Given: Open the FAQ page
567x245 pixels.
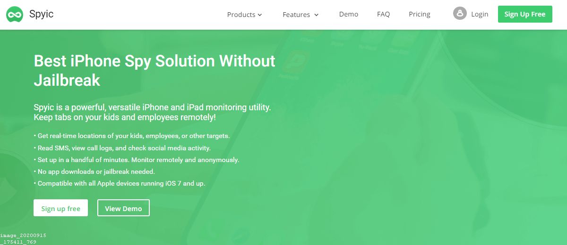Looking at the screenshot, I should [383, 14].
